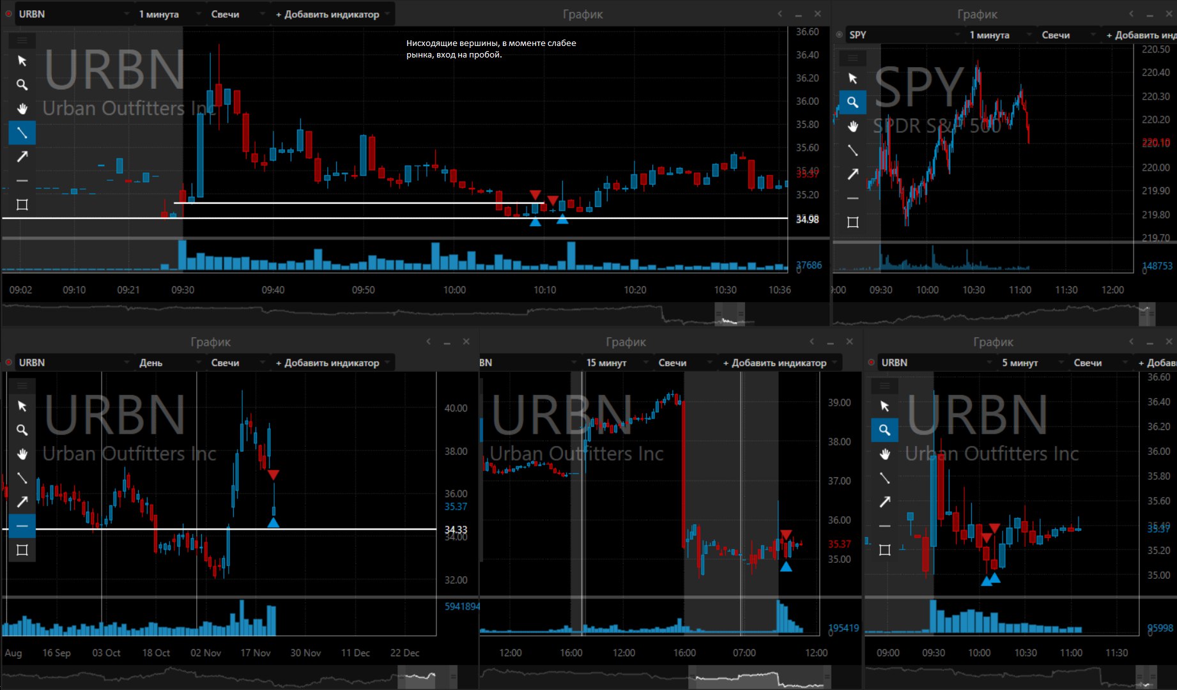Open the 1 минута timeframe dropdown in SPY chart
The height and width of the screenshot is (690, 1177).
tap(999, 34)
